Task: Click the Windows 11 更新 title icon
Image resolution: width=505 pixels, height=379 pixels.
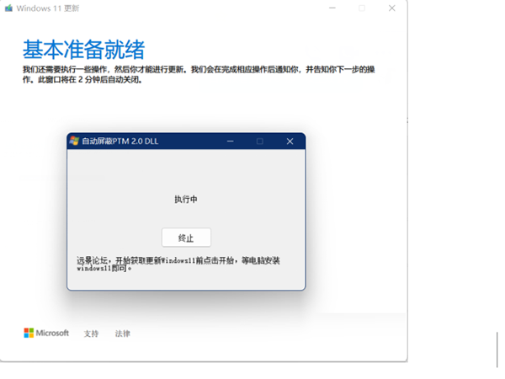Action: (x=8, y=8)
